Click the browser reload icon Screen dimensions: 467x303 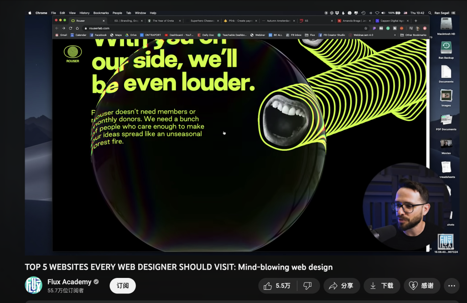70,28
